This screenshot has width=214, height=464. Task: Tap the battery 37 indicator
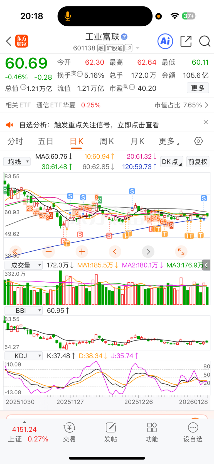pyautogui.click(x=189, y=16)
